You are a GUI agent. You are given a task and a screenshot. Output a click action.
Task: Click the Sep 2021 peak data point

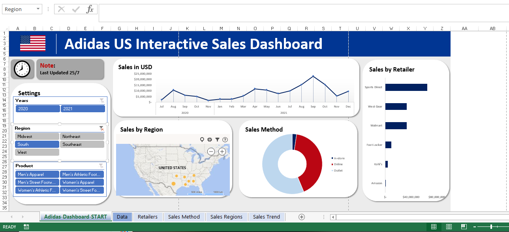pyautogui.click(x=313, y=76)
